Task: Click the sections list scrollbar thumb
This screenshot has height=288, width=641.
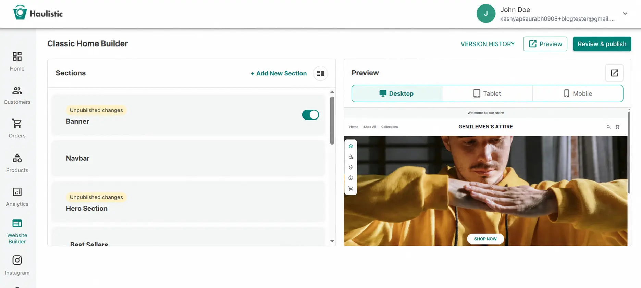Action: click(x=332, y=120)
